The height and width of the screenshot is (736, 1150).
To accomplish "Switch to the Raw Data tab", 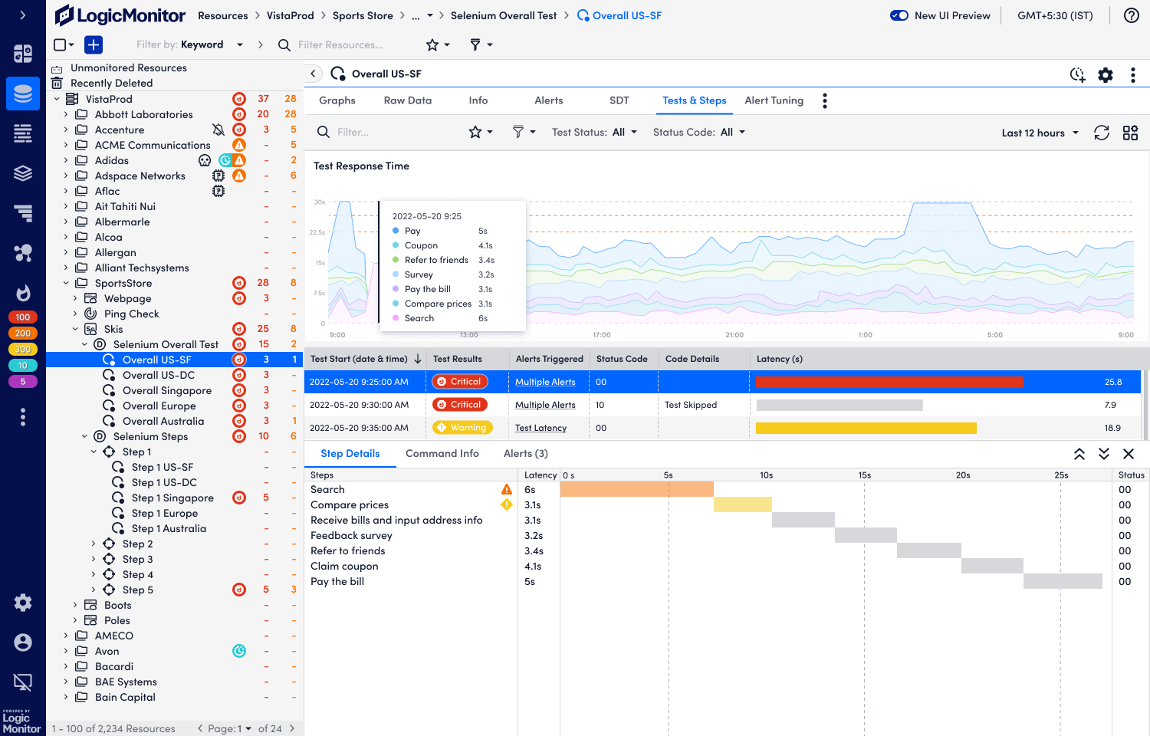I will [407, 100].
